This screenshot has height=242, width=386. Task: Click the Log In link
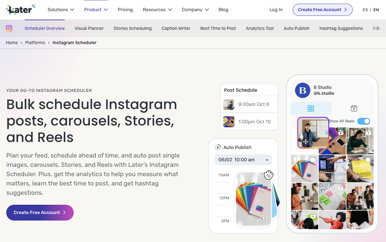pyautogui.click(x=276, y=10)
